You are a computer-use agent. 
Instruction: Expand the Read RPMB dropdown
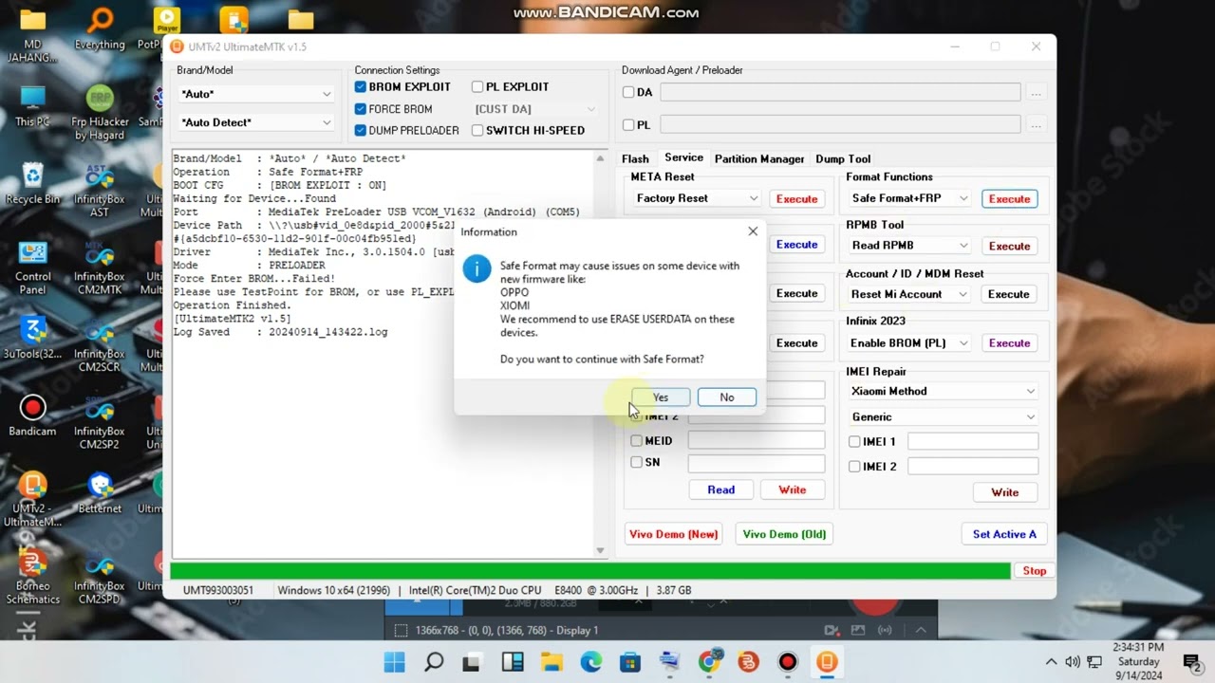pos(909,246)
